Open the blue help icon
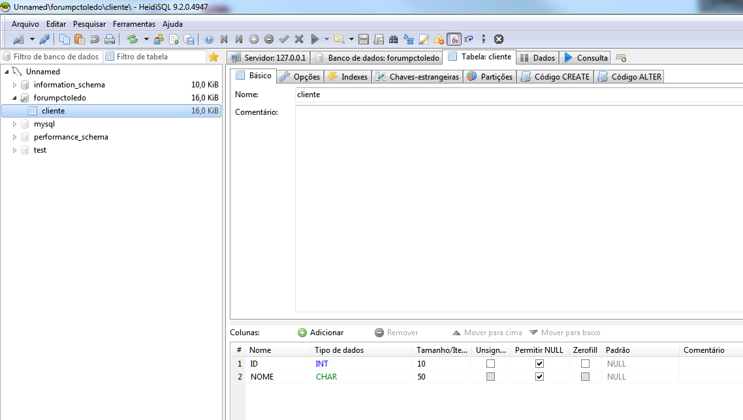This screenshot has height=420, width=743. 208,39
